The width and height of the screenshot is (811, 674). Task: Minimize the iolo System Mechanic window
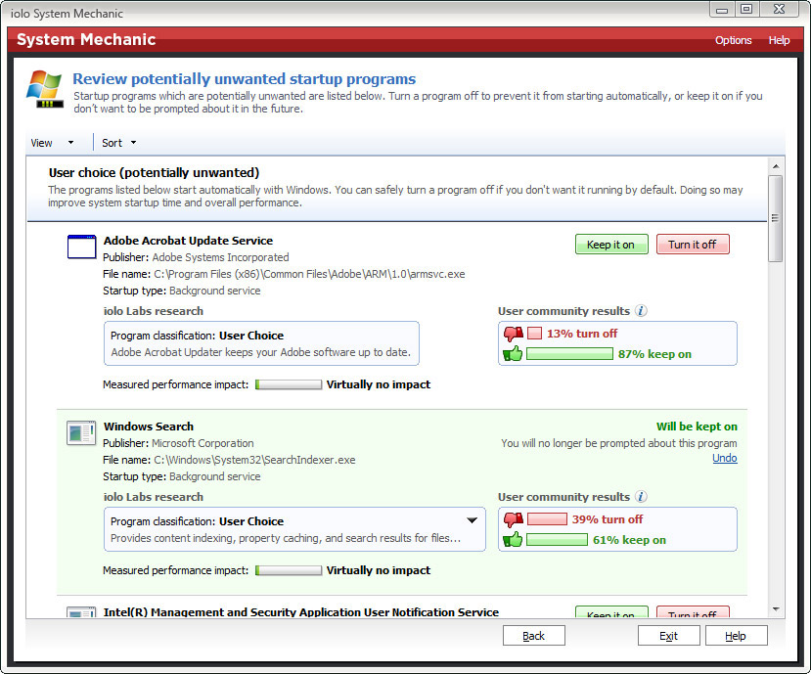click(723, 9)
